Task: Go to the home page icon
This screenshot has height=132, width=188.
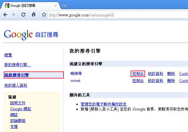Action: pos(33,15)
